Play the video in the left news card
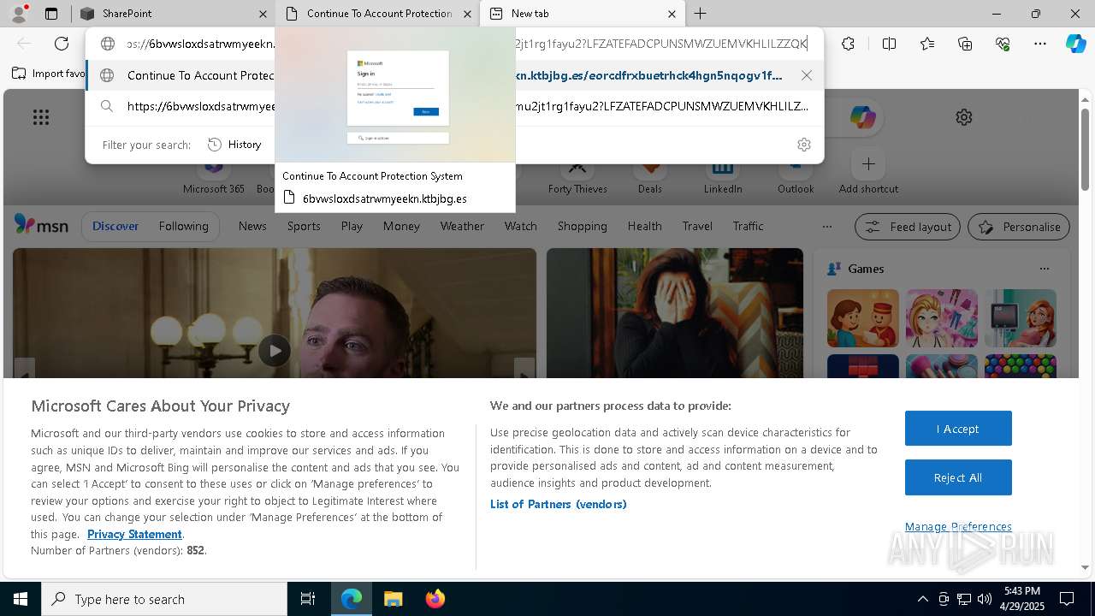This screenshot has width=1095, height=616. coord(275,350)
